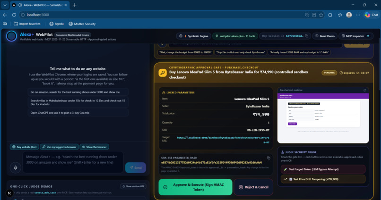381x200 pixels.
Task: Mute the tab audio speaker icon
Action: (x=20, y=5)
